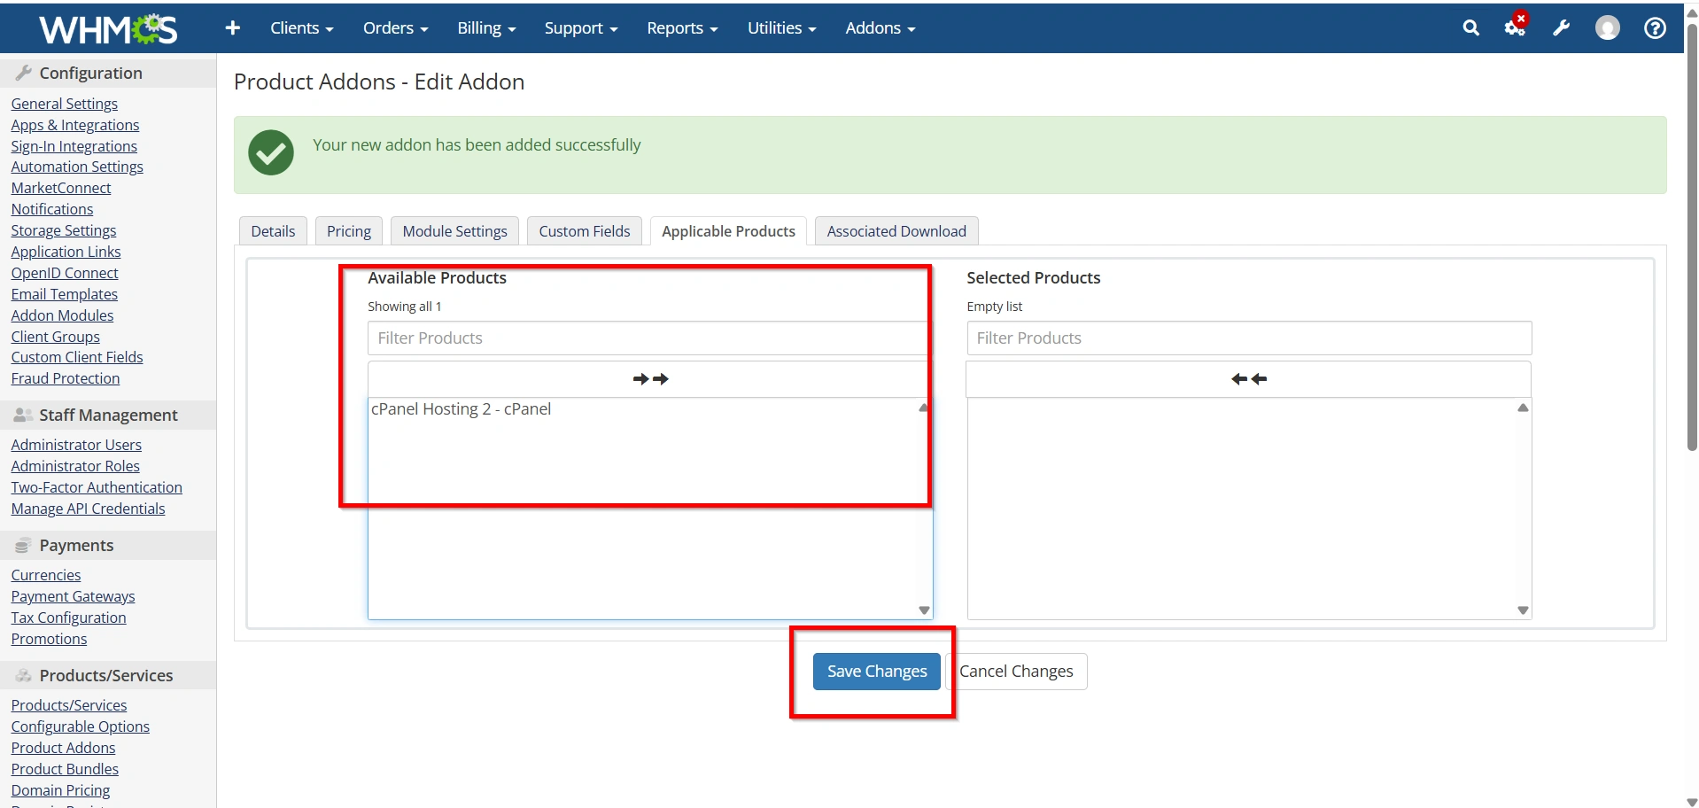
Task: Open Application Links link
Action: [x=66, y=252]
